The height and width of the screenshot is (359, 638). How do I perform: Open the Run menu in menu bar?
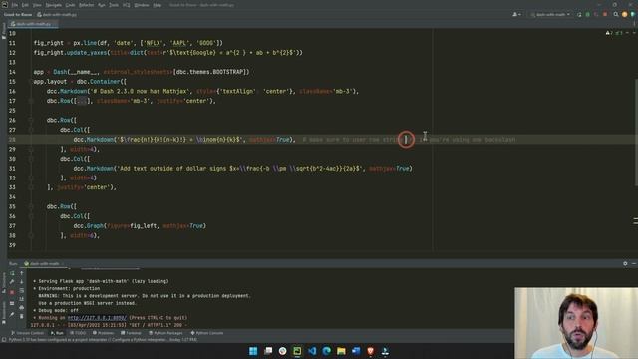point(102,5)
